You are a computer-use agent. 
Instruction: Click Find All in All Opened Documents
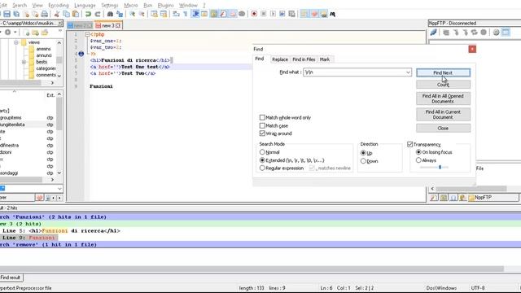pyautogui.click(x=443, y=98)
